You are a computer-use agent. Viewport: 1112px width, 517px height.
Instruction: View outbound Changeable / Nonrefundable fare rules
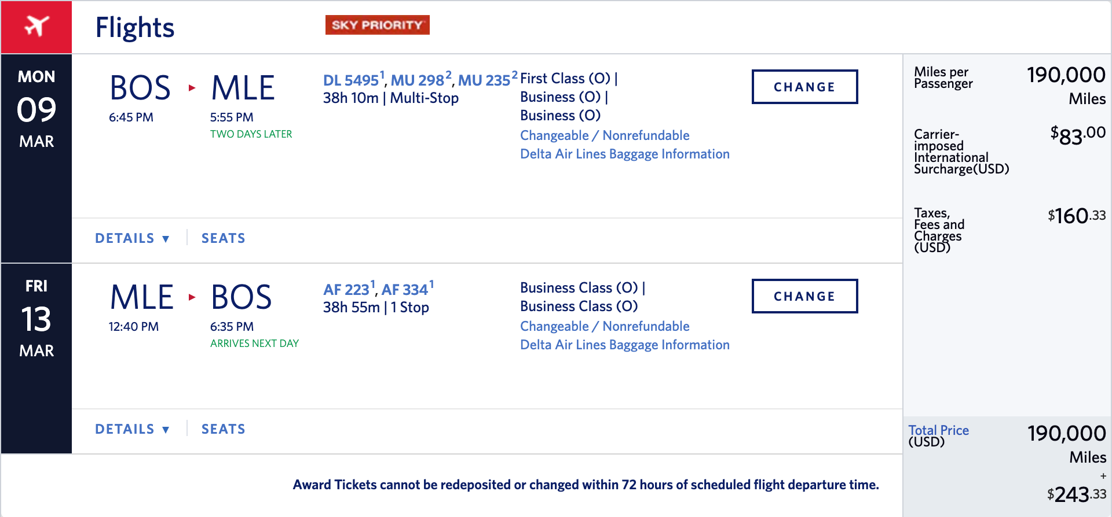coord(605,135)
